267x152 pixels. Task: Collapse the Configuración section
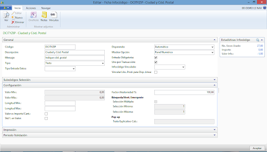[214, 85]
